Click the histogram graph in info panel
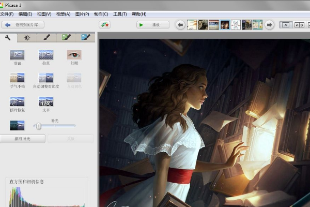The height and width of the screenshot is (207, 310). tap(47, 197)
